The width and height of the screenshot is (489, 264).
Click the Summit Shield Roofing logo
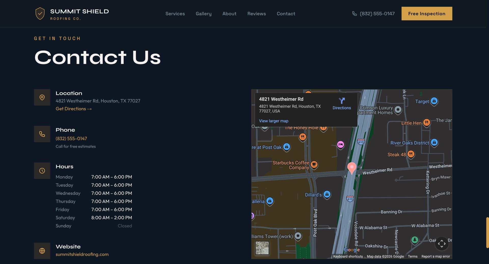coord(72,13)
